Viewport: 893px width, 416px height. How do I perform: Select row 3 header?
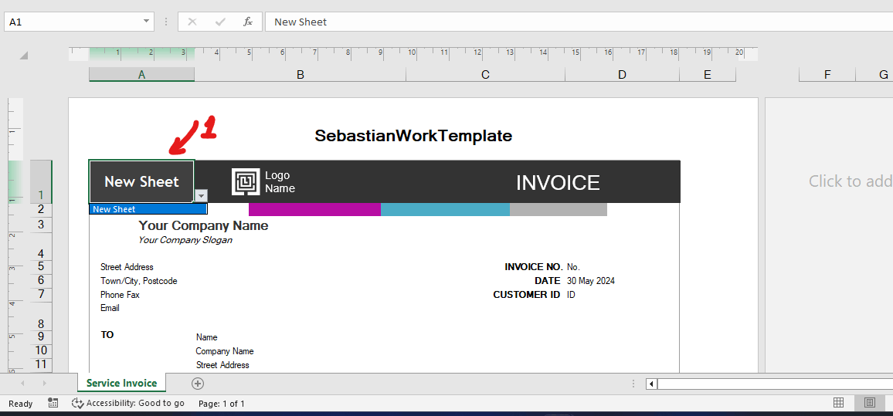pyautogui.click(x=41, y=225)
